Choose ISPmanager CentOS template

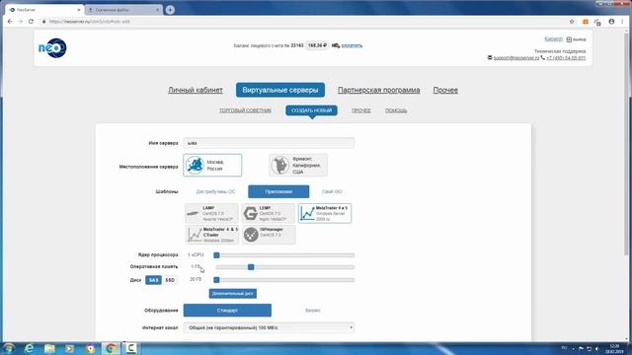pos(268,235)
